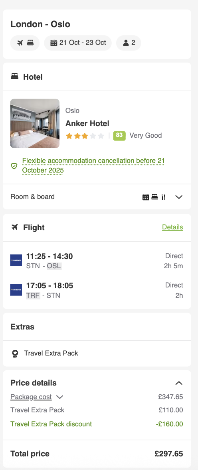Click the calendar icon beside 21 Oct - 23 Oct

point(53,43)
